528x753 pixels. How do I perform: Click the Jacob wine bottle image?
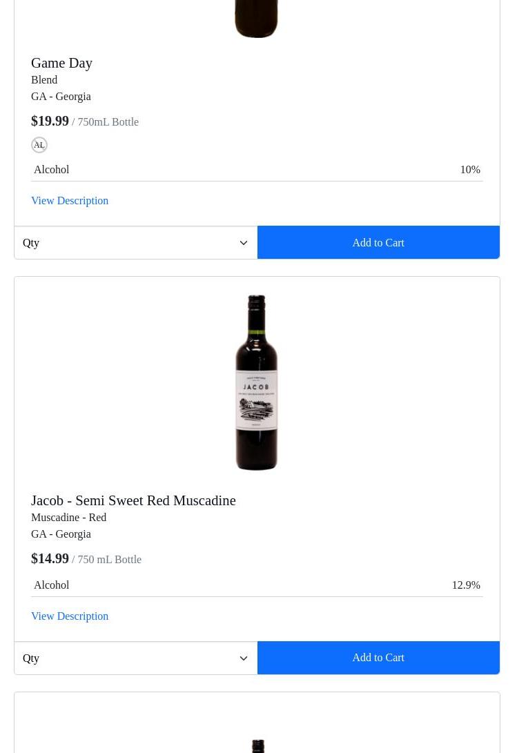pyautogui.click(x=257, y=382)
